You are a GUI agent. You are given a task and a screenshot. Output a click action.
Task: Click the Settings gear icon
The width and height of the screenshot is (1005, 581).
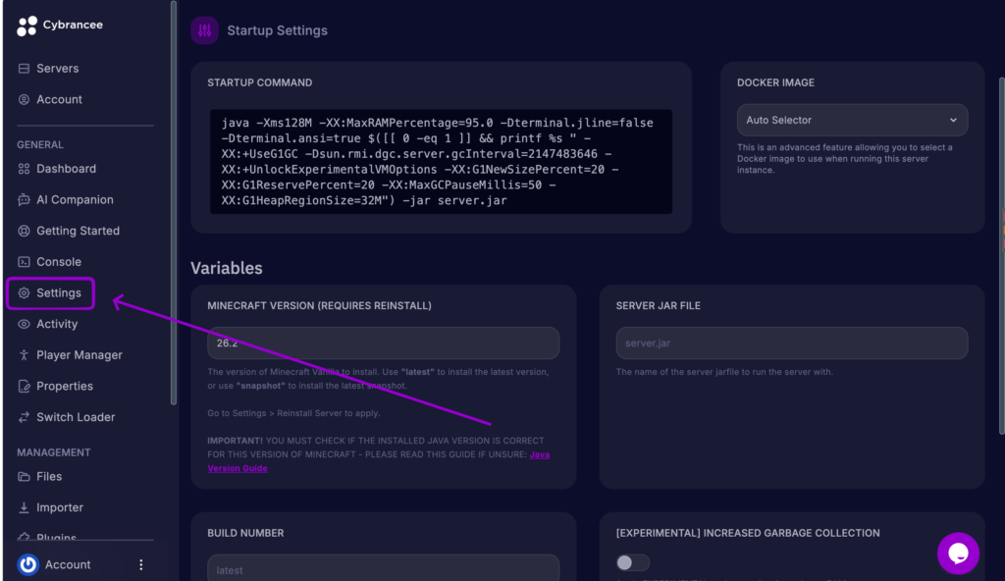[24, 293]
